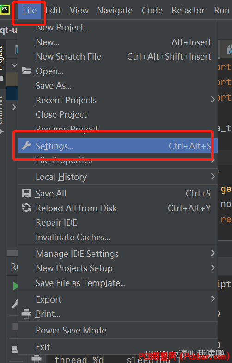The height and width of the screenshot is (363, 232).
Task: Click the Settings wrench icon
Action: tap(26, 146)
